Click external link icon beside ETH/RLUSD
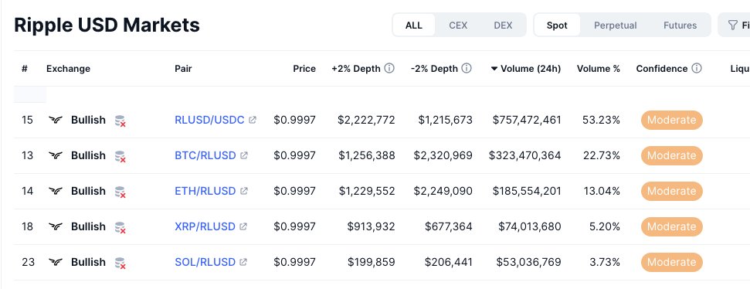Viewport: 750px width, 289px height. pos(244,191)
